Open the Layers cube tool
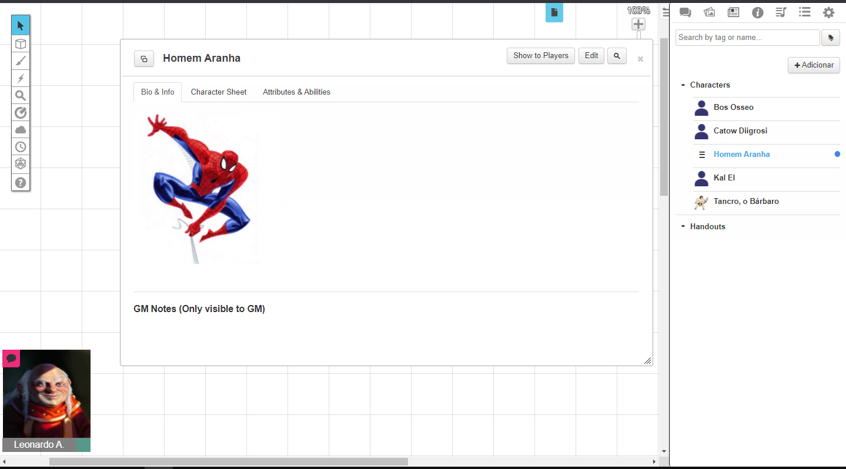 [x=21, y=43]
